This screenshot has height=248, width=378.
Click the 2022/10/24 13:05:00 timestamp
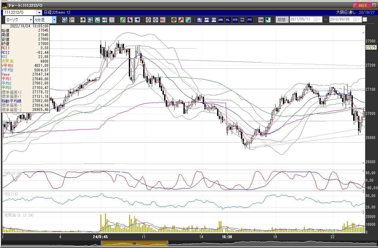29,26
